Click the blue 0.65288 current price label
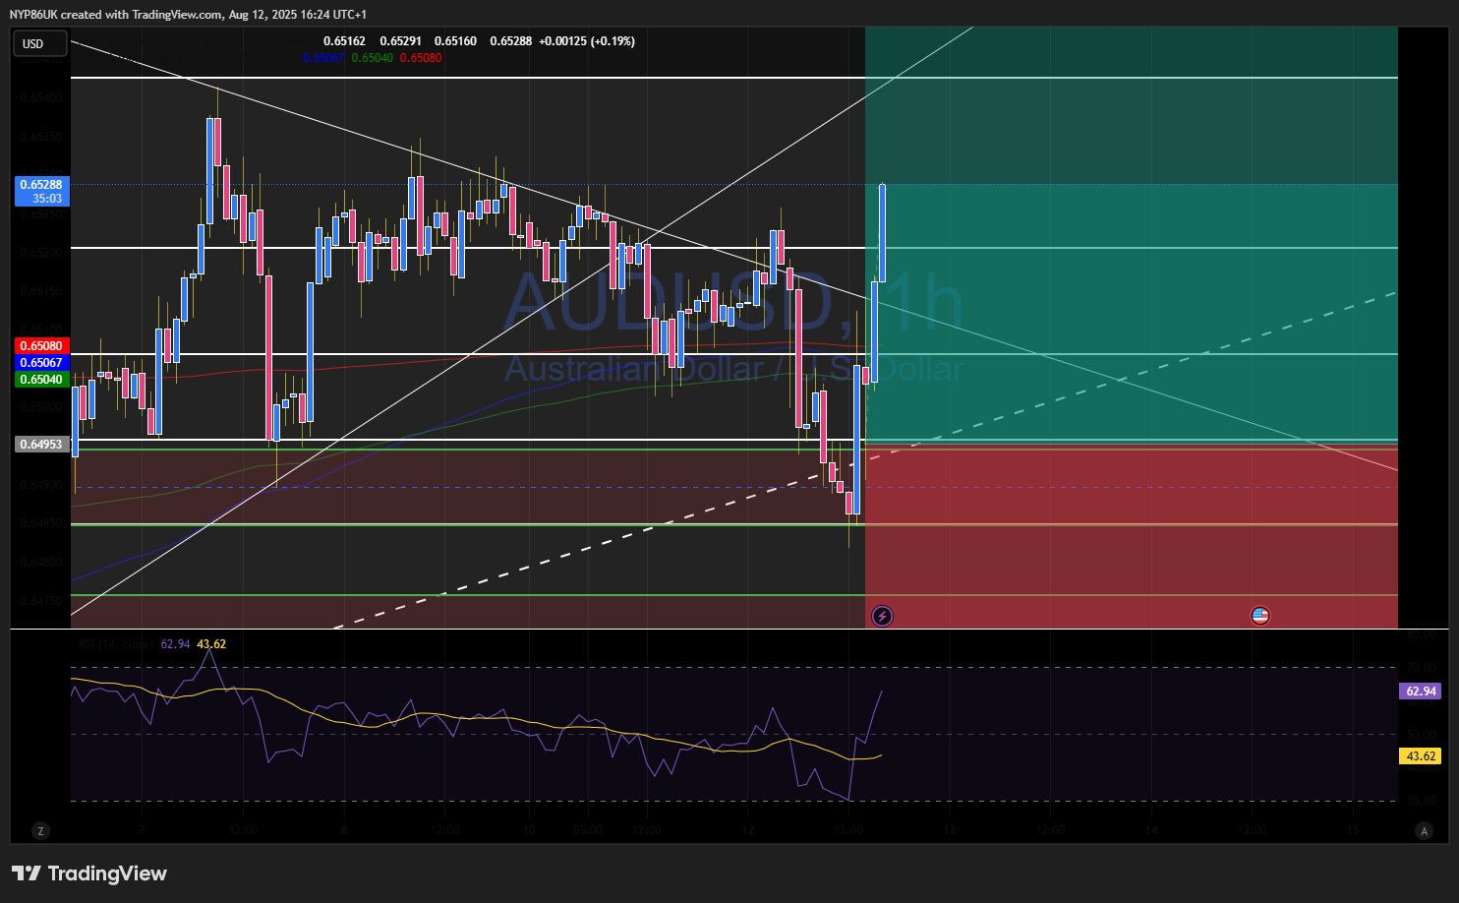The width and height of the screenshot is (1459, 903). (x=42, y=191)
